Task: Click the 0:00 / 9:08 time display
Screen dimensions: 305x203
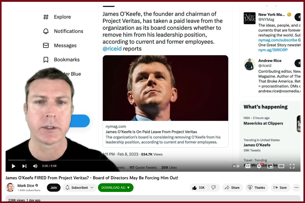Action: (50, 166)
